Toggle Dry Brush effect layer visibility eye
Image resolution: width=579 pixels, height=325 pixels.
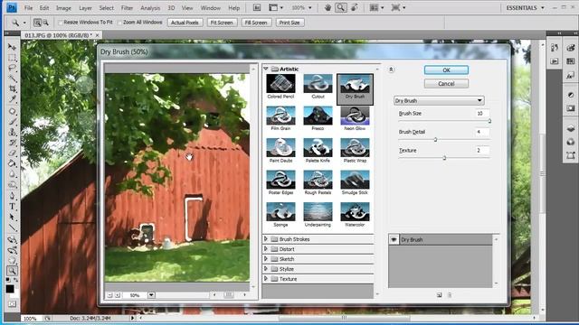394,239
